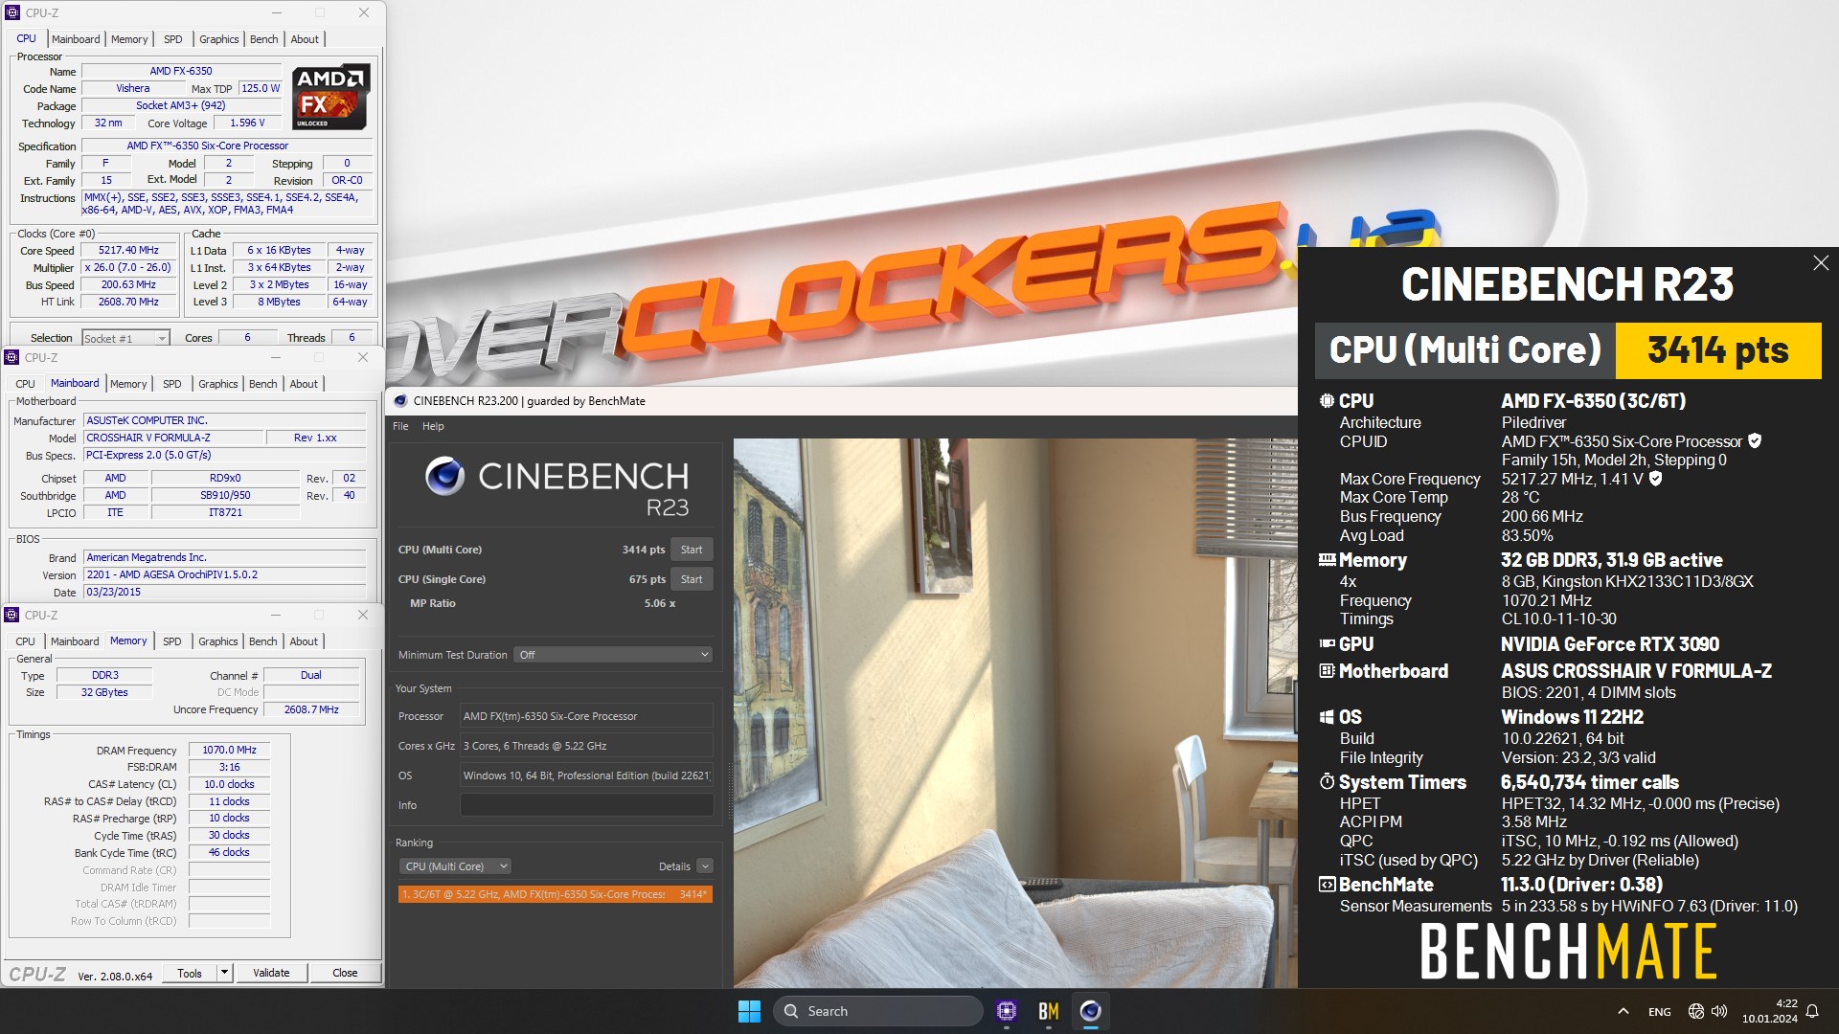Click the System Timers stopwatch icon
Image resolution: width=1839 pixels, height=1034 pixels.
1327,782
